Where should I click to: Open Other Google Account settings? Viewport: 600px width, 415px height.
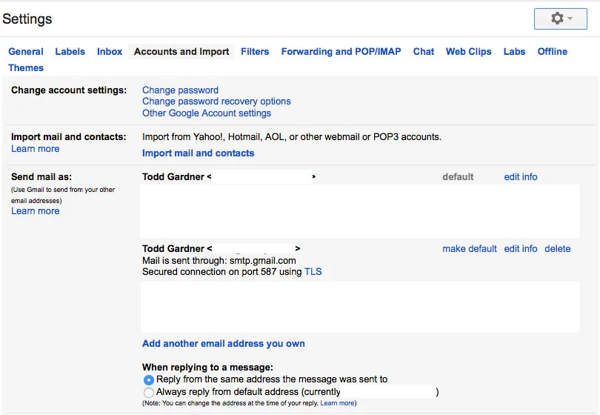(x=207, y=113)
